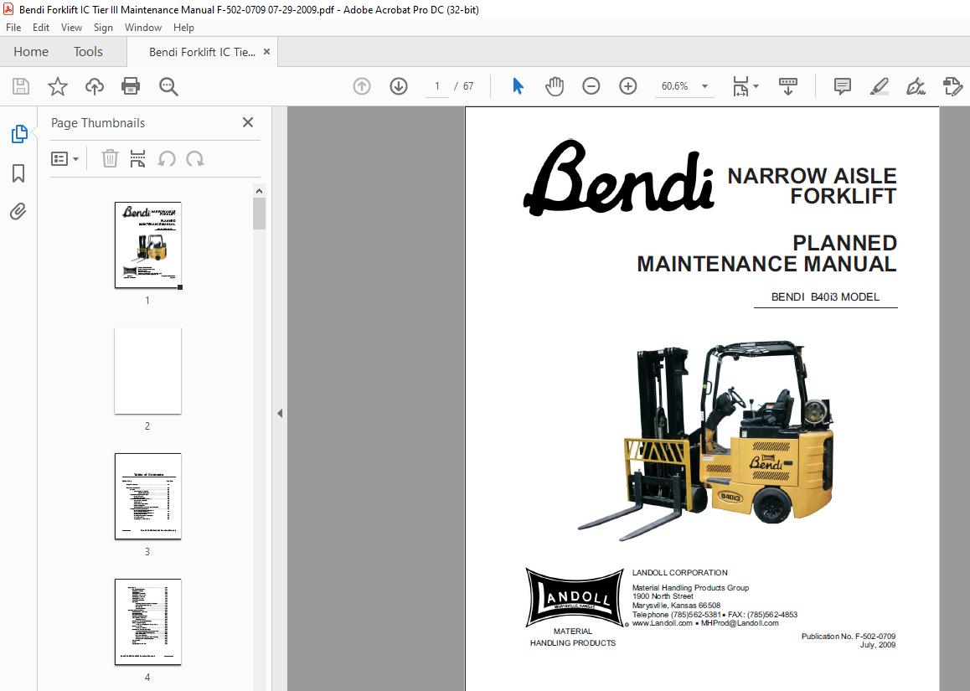Open the Help menu
970x691 pixels.
183,27
